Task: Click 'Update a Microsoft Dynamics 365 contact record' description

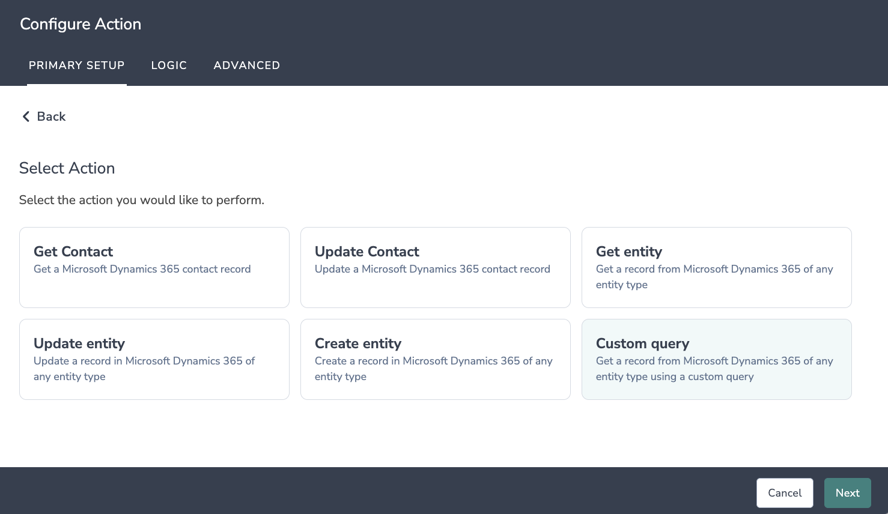Action: (433, 269)
